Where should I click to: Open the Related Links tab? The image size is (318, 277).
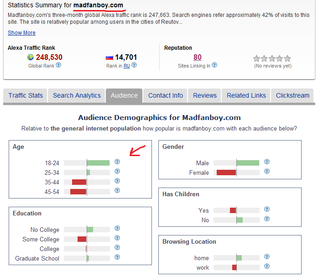246,96
